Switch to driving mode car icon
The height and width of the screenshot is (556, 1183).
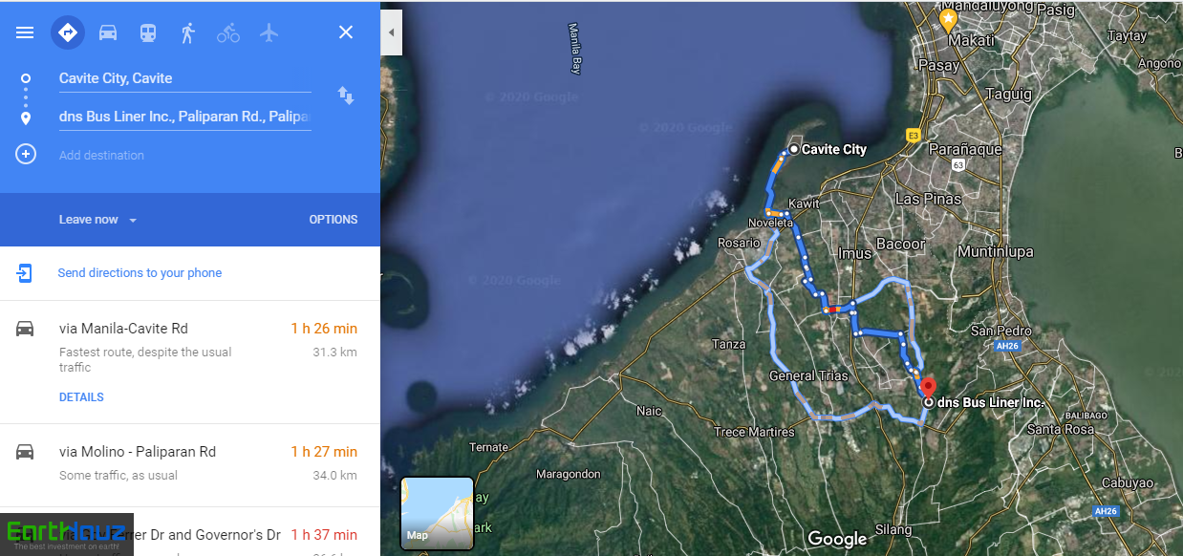coord(108,32)
